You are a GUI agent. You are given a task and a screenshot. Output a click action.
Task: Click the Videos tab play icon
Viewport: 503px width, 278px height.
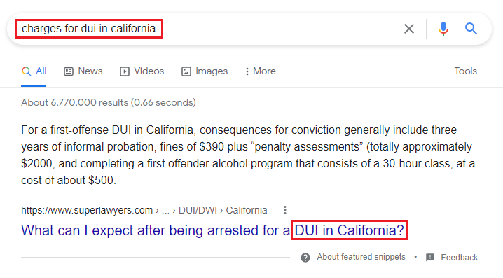(x=125, y=71)
